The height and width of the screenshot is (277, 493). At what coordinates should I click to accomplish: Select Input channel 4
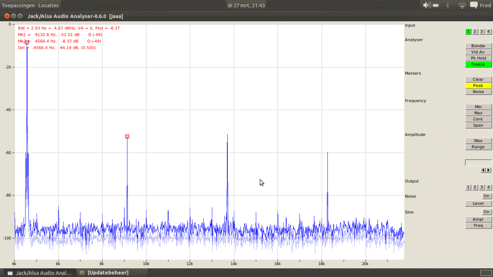pyautogui.click(x=488, y=31)
